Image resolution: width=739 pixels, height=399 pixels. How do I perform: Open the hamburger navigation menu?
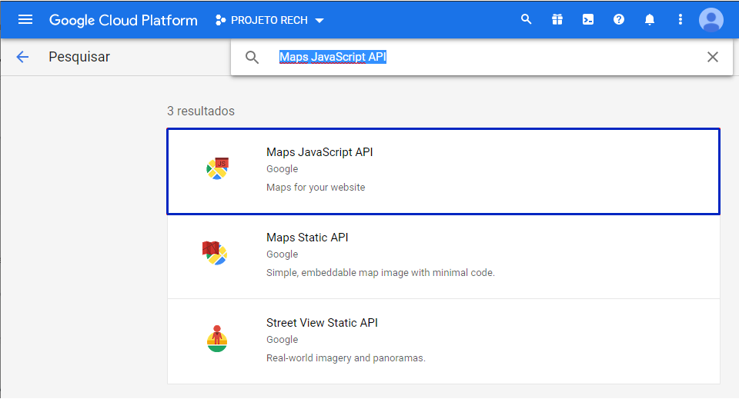click(x=25, y=19)
